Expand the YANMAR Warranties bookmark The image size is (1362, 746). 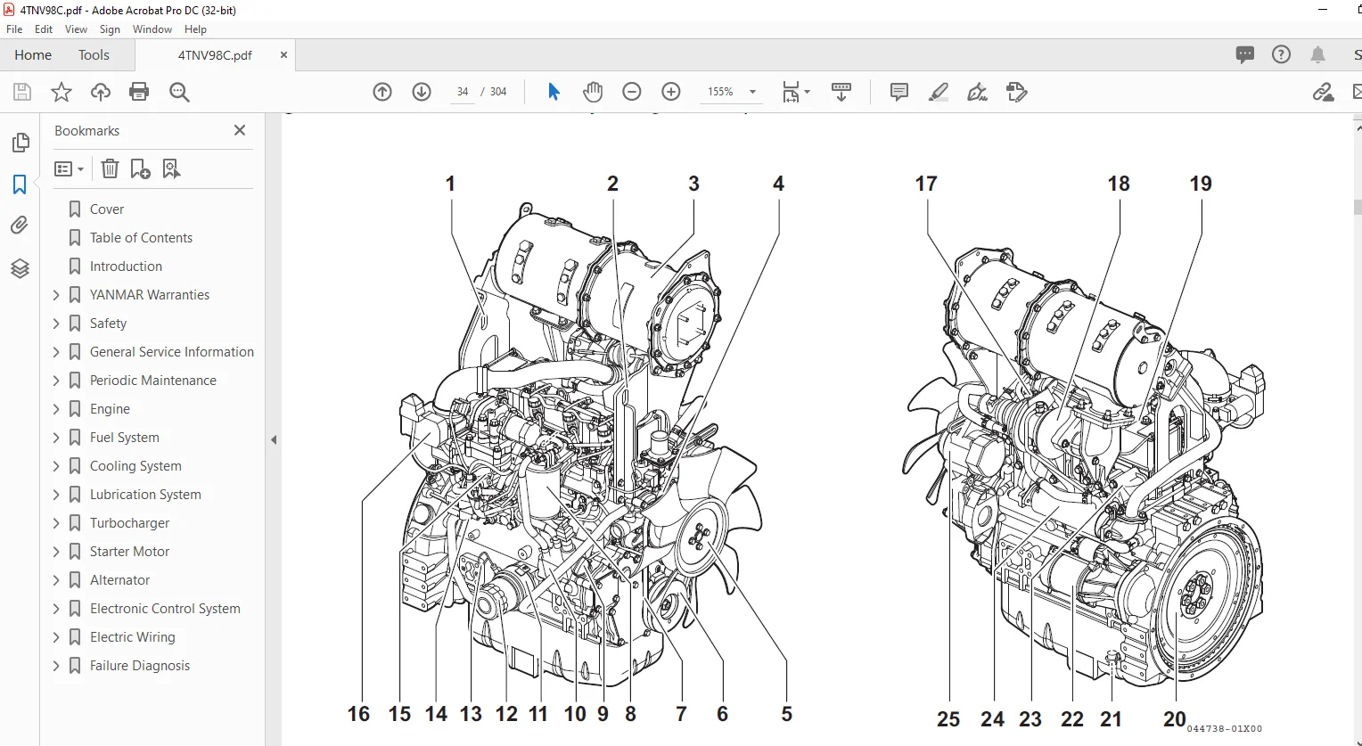click(56, 295)
